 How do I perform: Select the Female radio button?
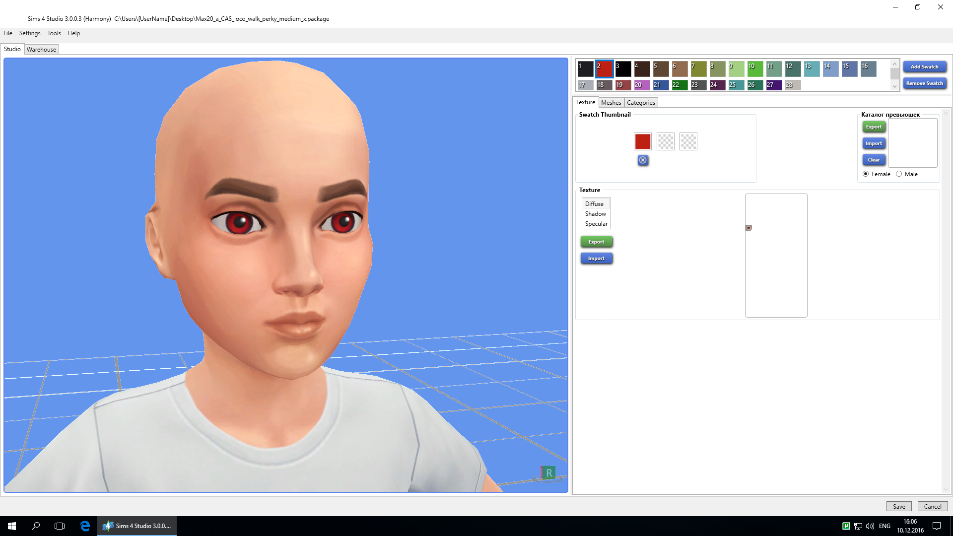tap(866, 174)
